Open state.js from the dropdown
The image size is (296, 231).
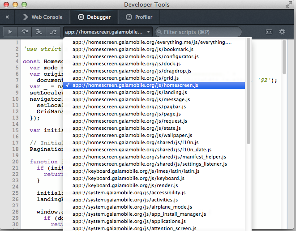click(x=154, y=128)
